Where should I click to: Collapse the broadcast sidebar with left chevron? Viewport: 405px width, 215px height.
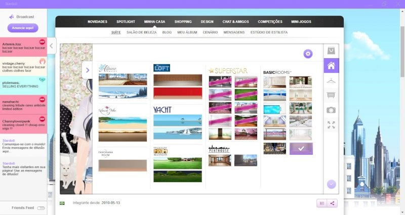click(x=52, y=46)
